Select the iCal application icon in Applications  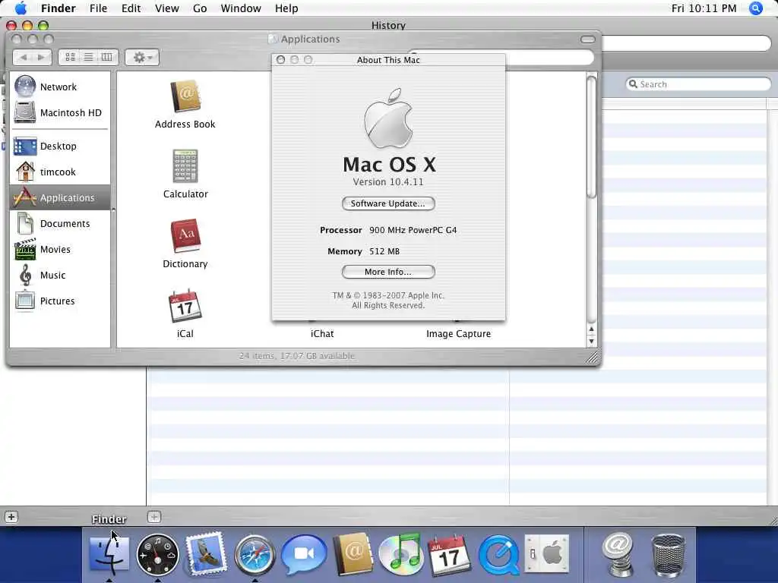coord(185,306)
